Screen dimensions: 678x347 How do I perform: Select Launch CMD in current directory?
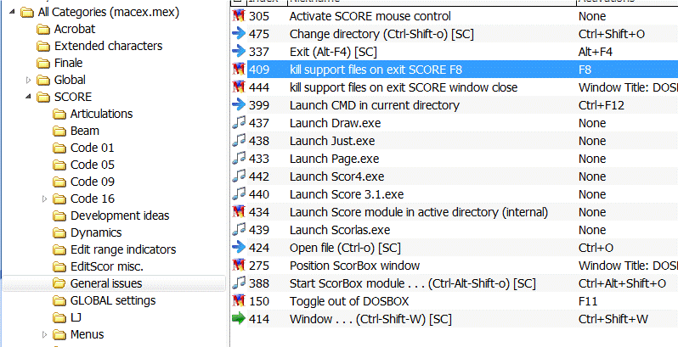[375, 105]
